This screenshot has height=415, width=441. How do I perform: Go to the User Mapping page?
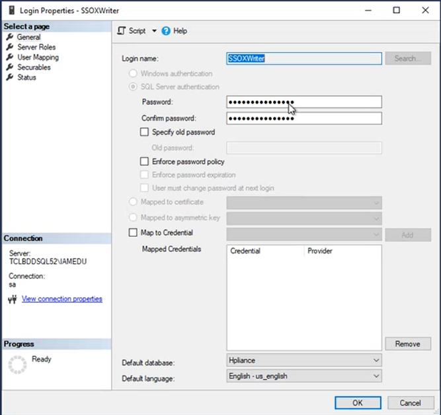(38, 57)
